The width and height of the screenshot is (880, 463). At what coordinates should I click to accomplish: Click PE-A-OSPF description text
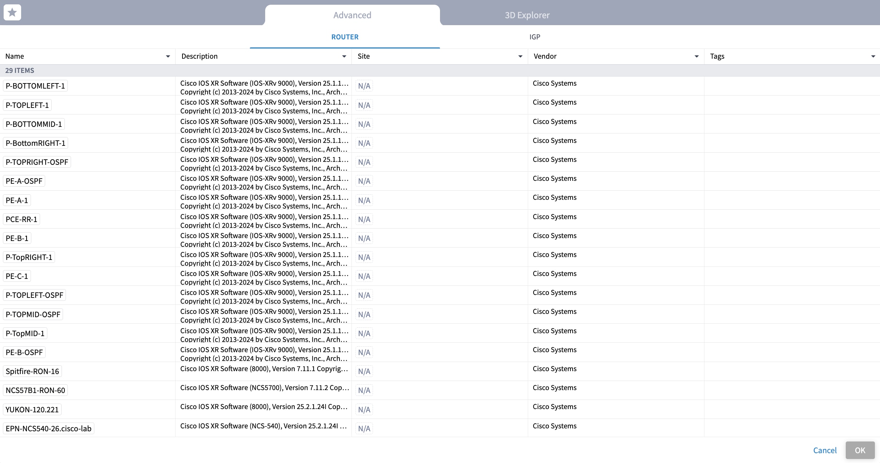coord(264,183)
